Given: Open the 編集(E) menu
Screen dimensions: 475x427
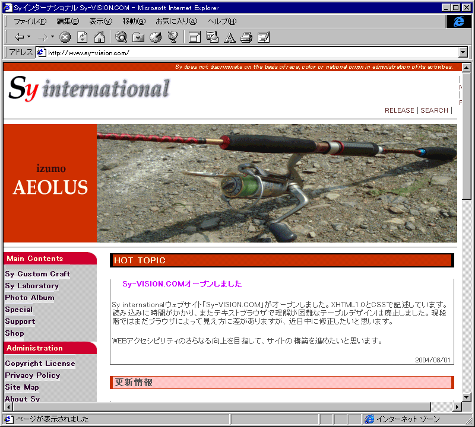Looking at the screenshot, I should (x=68, y=21).
